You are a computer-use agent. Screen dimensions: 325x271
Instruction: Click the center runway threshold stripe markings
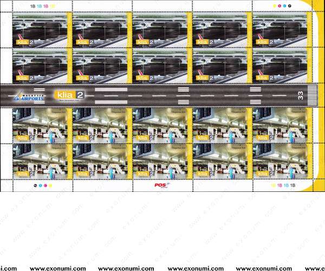(x=184, y=95)
